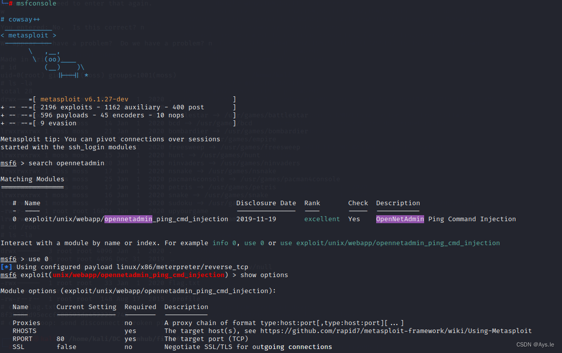Click 'metasploit v6.1.27-dev' version text

pos(84,99)
